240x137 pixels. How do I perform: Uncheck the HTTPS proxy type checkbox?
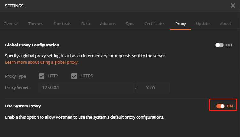(x=74, y=76)
